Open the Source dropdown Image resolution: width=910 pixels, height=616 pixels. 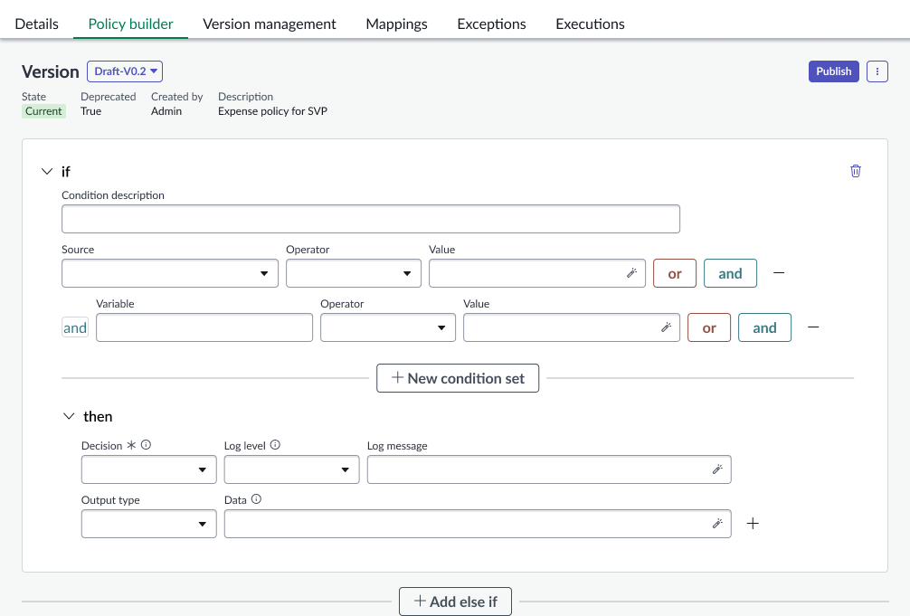point(170,273)
